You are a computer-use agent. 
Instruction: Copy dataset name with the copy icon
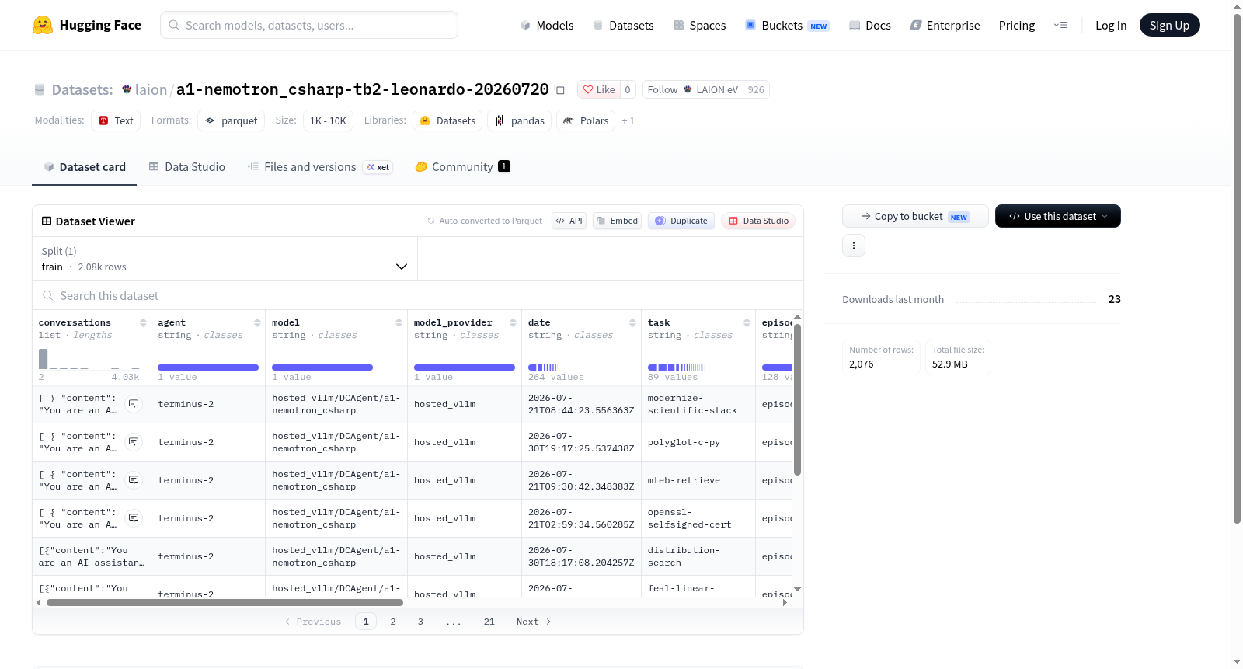coord(559,89)
